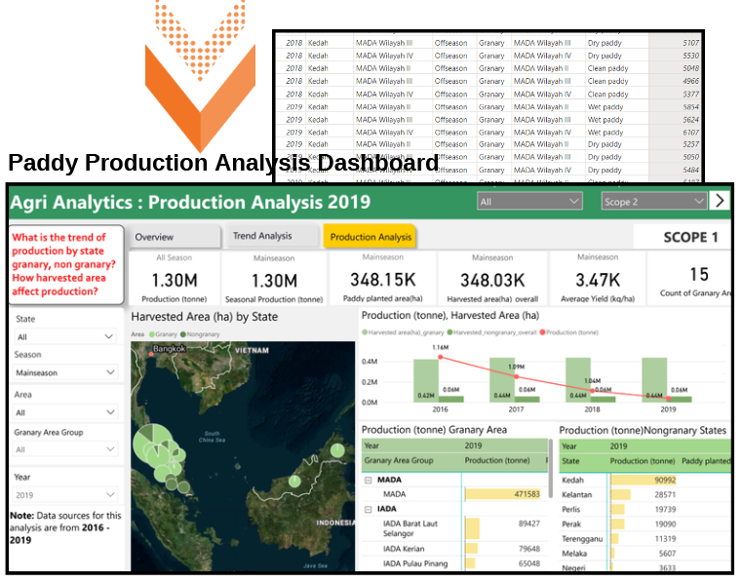Collapse the IADA group row
This screenshot has width=743, height=582.
click(369, 509)
